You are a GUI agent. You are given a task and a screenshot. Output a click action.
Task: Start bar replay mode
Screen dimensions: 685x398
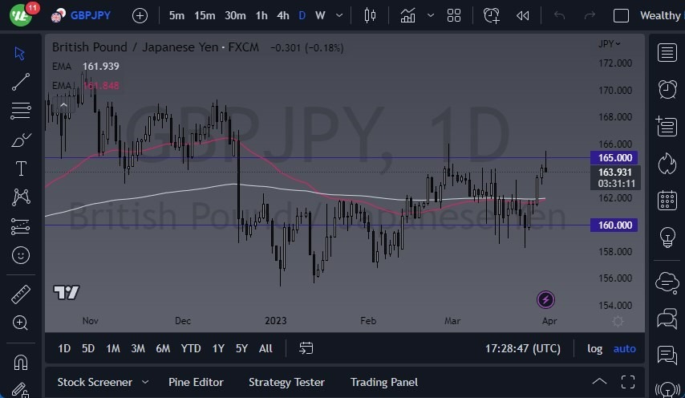tap(522, 16)
